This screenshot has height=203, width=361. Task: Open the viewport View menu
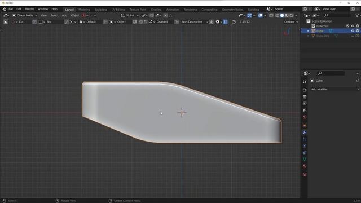43,15
